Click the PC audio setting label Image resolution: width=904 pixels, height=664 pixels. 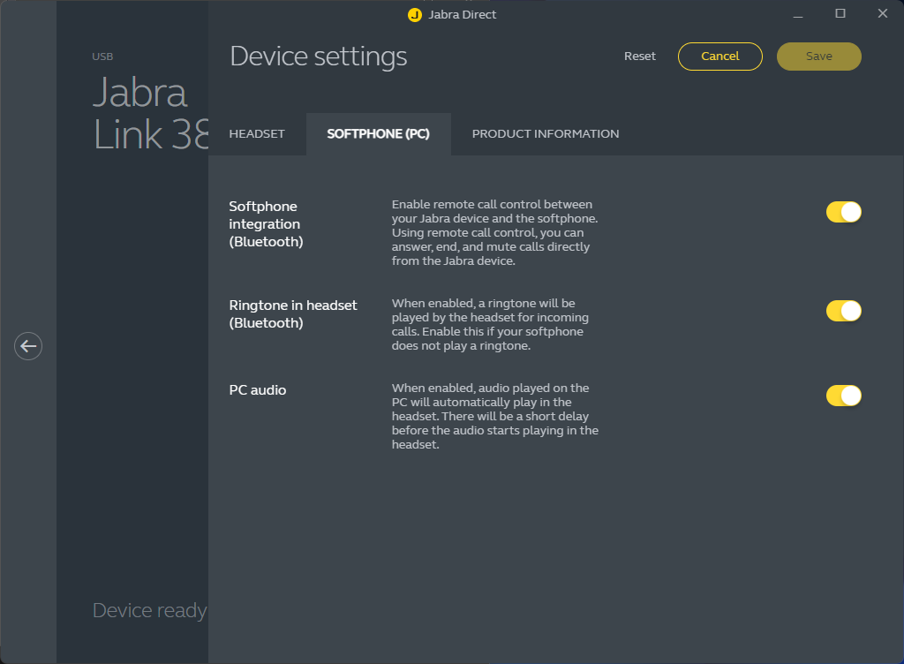click(x=258, y=390)
